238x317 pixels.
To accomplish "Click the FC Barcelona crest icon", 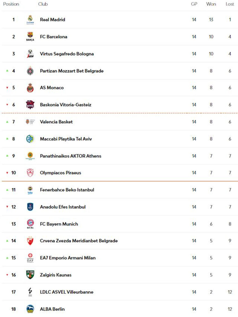I will pyautogui.click(x=30, y=36).
